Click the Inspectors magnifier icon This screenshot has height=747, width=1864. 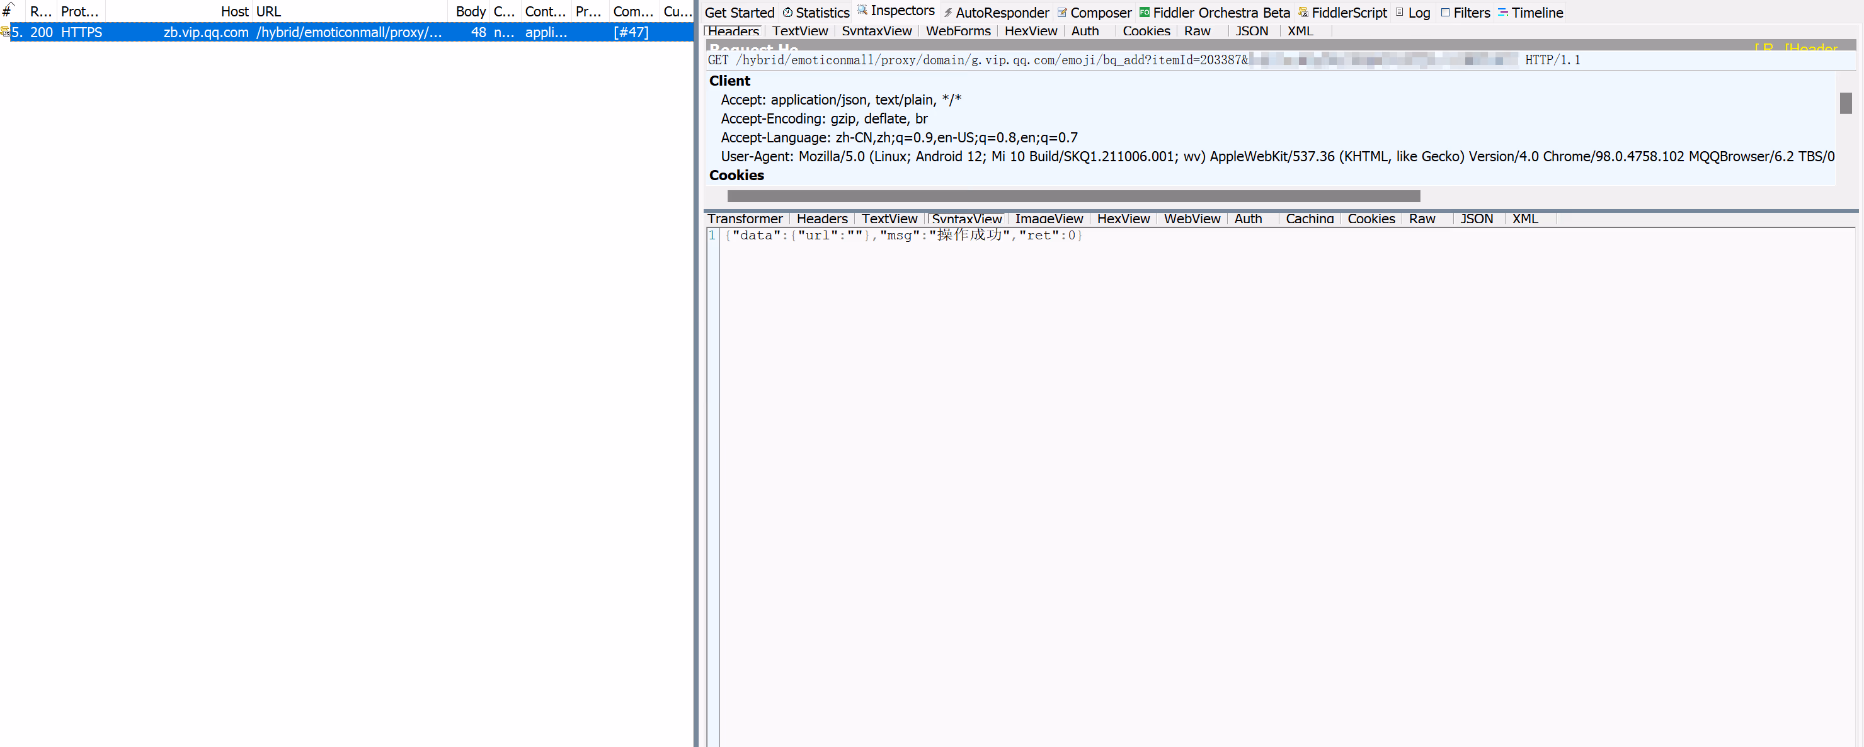[x=862, y=10]
